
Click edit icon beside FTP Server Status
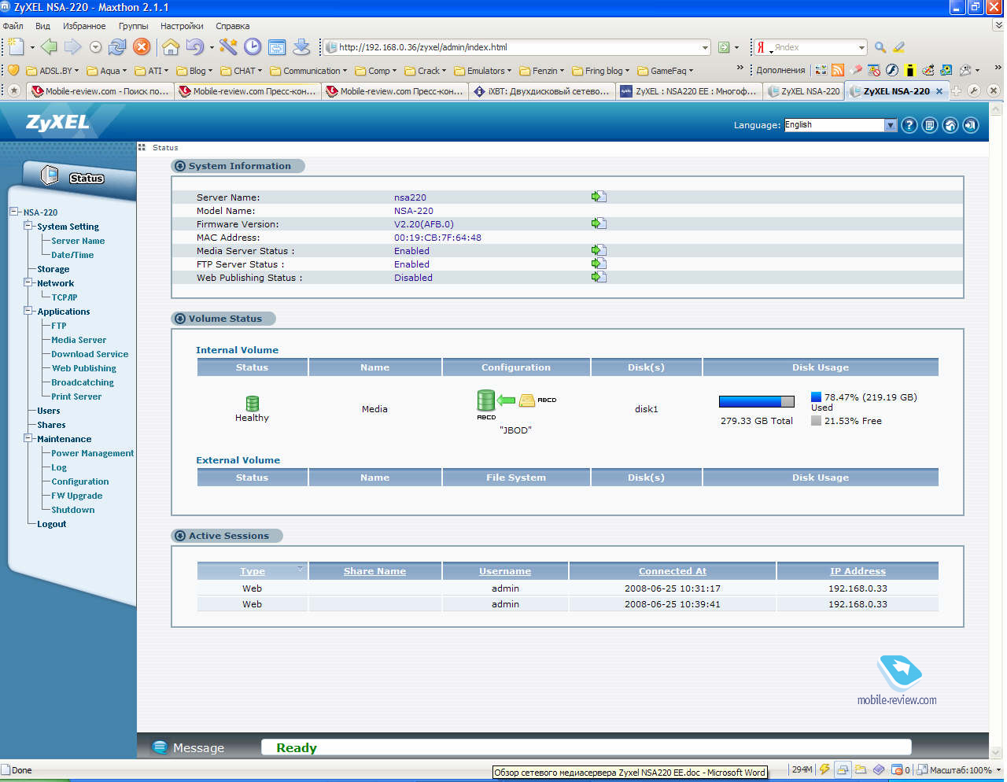(x=599, y=264)
